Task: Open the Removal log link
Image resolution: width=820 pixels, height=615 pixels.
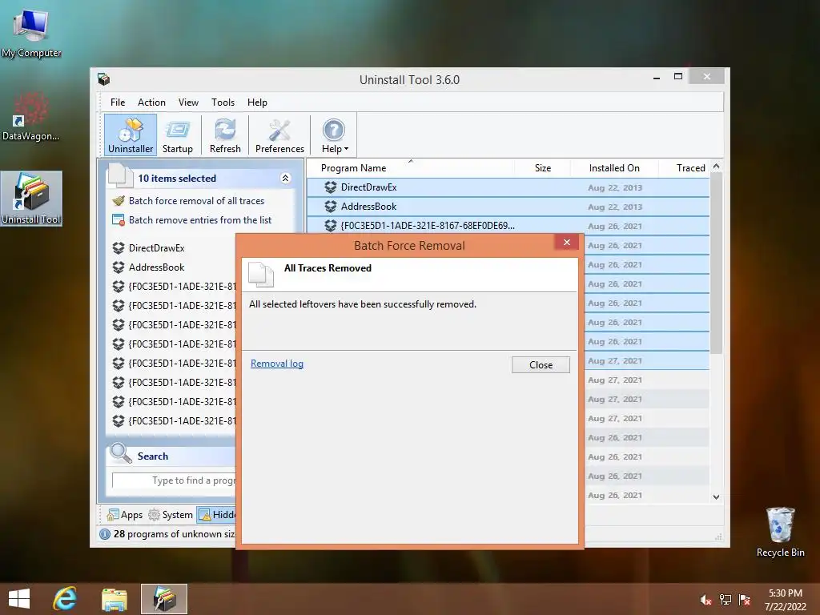Action: [276, 364]
